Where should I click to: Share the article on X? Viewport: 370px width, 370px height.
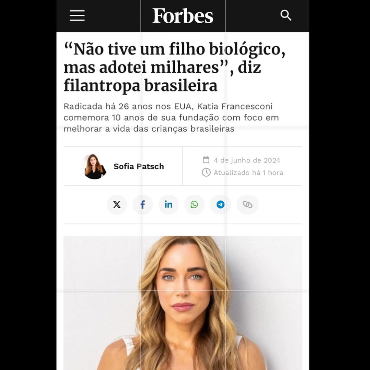point(117,205)
